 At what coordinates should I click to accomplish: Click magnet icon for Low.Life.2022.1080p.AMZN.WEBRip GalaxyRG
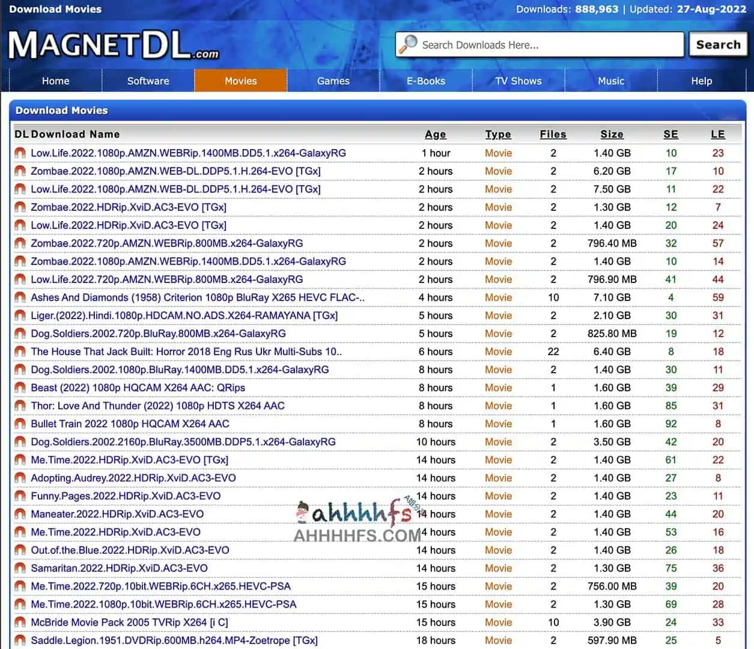point(20,153)
